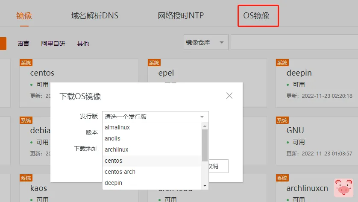
Task: Click the 系统 tag on the deepin card
Action: click(282, 62)
